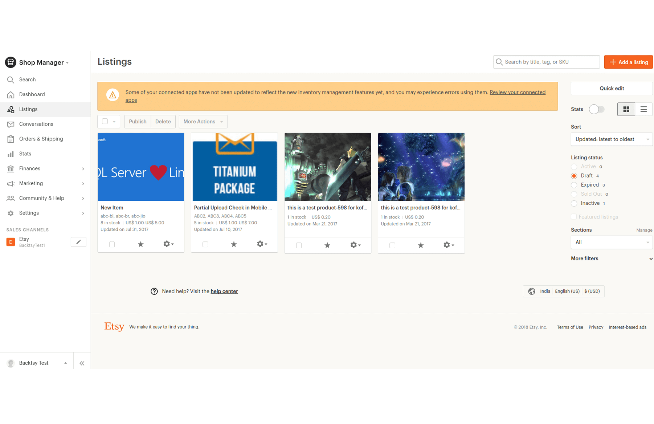The height and width of the screenshot is (424, 654).
Task: Expand More filters
Action: click(612, 259)
